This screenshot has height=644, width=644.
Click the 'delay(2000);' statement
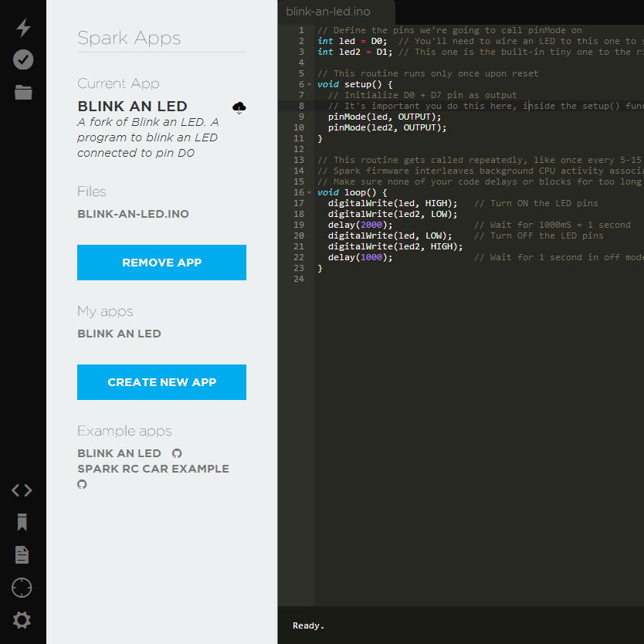[360, 225]
